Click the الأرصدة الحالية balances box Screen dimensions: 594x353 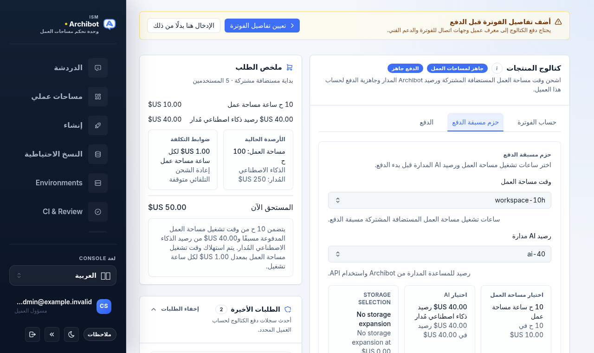[x=258, y=160]
